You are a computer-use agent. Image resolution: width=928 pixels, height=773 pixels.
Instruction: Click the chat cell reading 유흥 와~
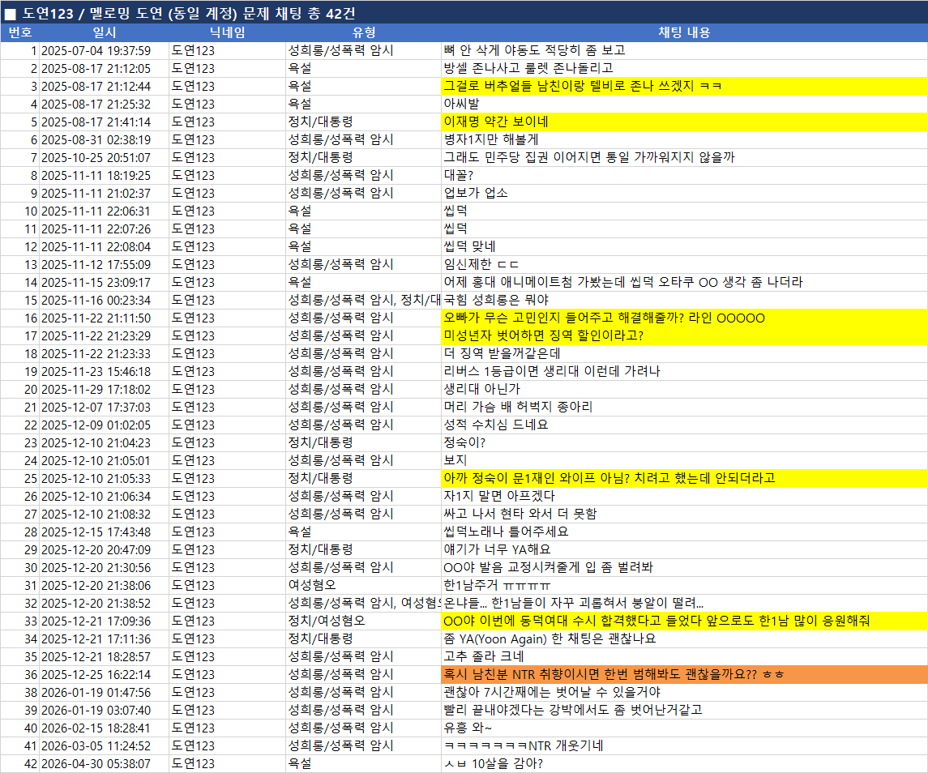coord(684,728)
